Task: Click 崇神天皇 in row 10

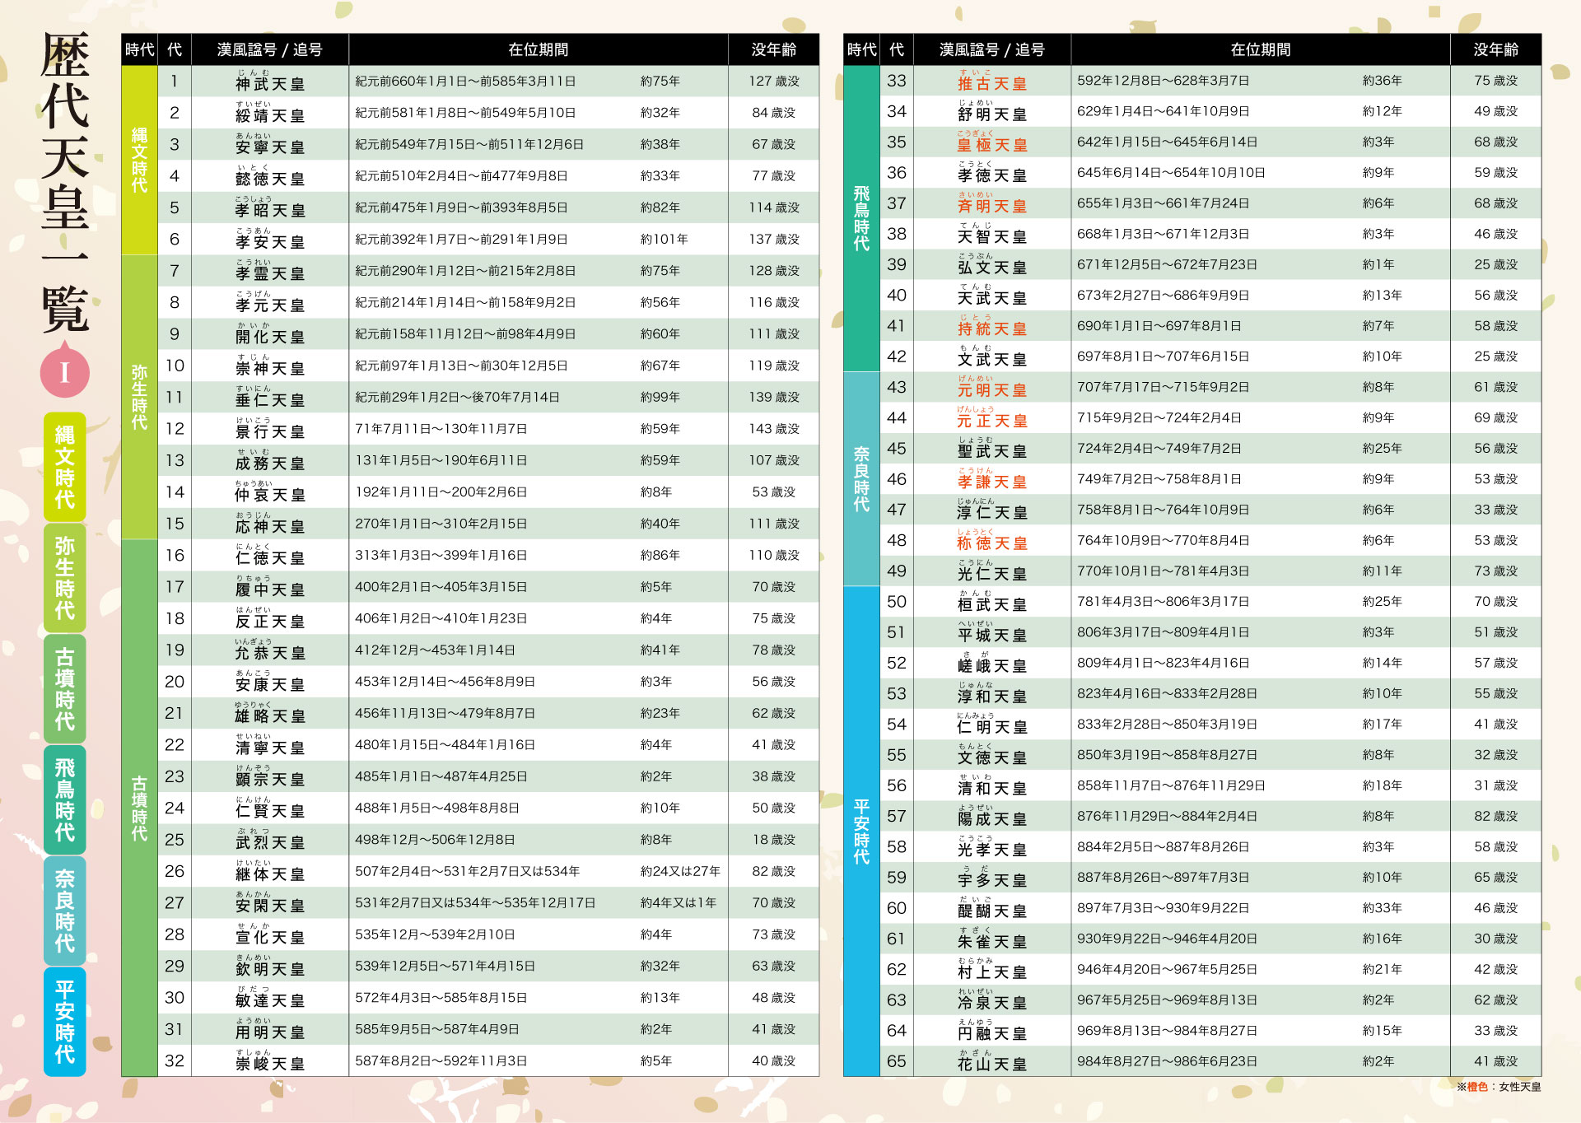Action: pyautogui.click(x=270, y=368)
